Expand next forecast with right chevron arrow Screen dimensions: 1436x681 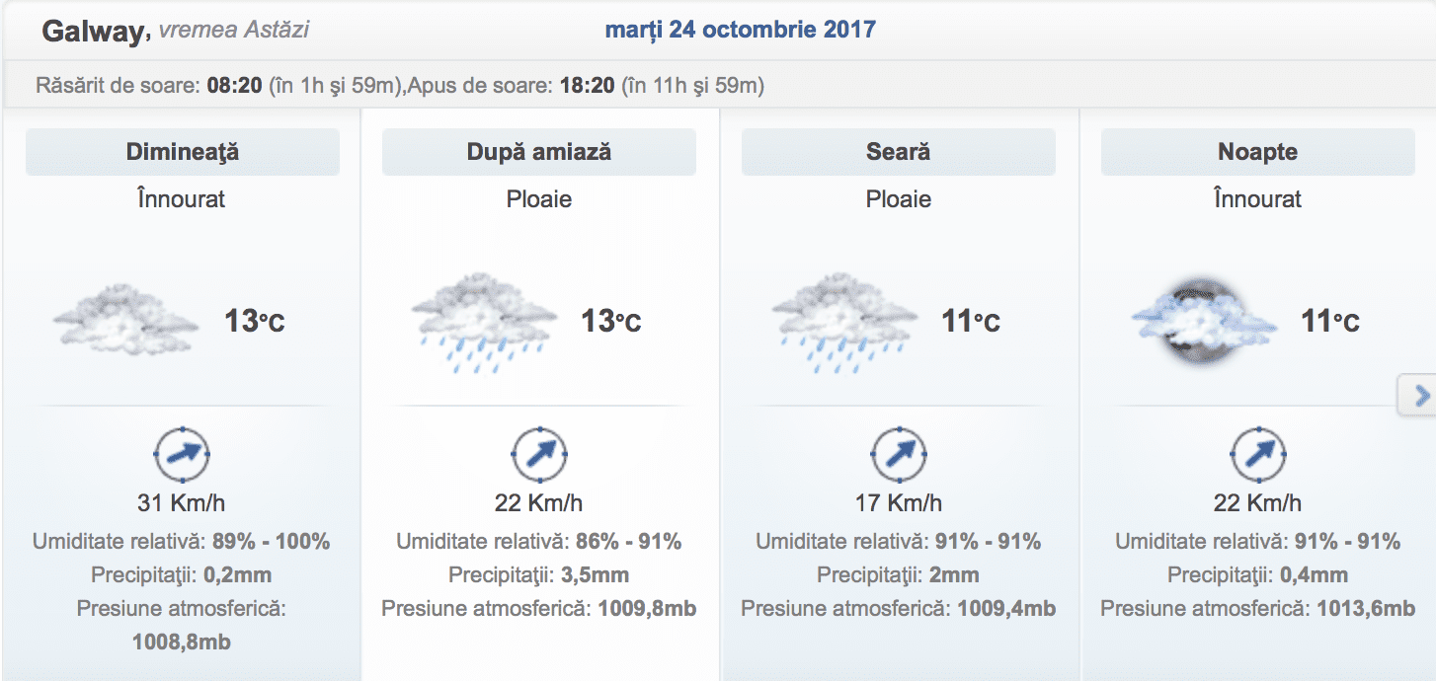click(x=1420, y=396)
